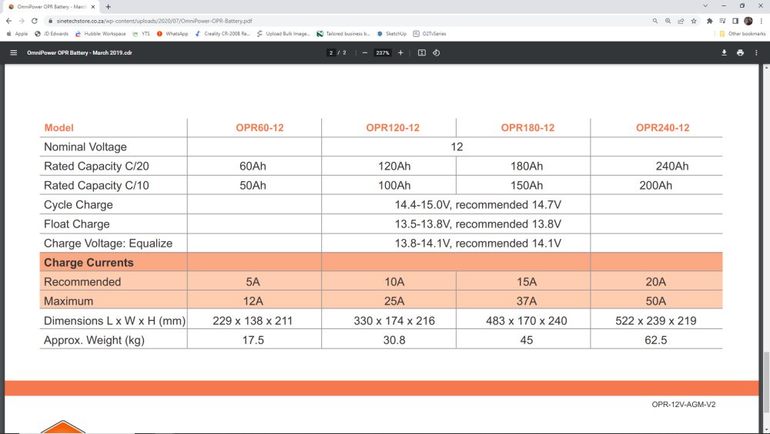Reload the current page

[35, 21]
